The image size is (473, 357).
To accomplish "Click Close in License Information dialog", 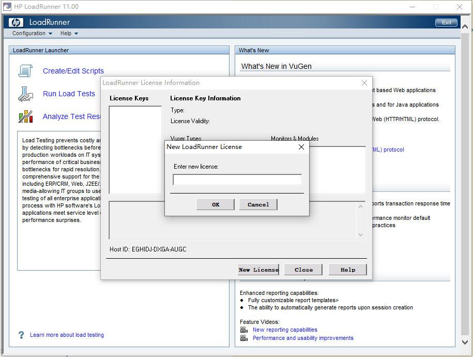I will [x=303, y=270].
